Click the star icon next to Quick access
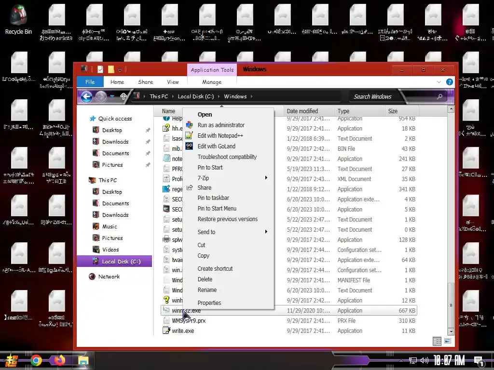Screen dimensions: 494x370 pos(93,119)
